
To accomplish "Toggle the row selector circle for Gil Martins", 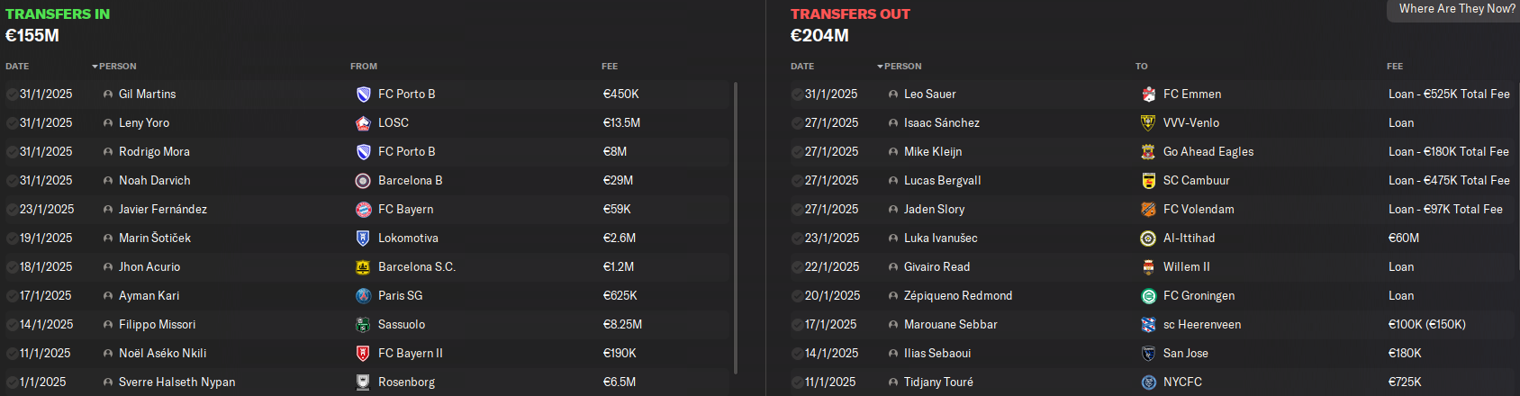I will [x=12, y=94].
